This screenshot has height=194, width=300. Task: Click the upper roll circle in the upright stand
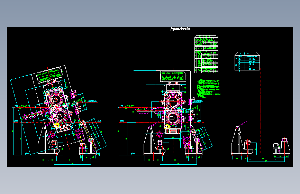[173, 101]
